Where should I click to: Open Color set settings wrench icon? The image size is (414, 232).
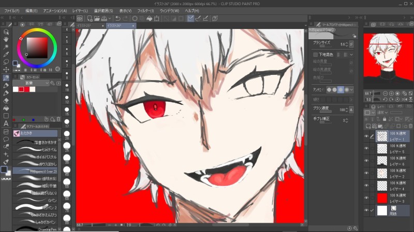point(53,83)
